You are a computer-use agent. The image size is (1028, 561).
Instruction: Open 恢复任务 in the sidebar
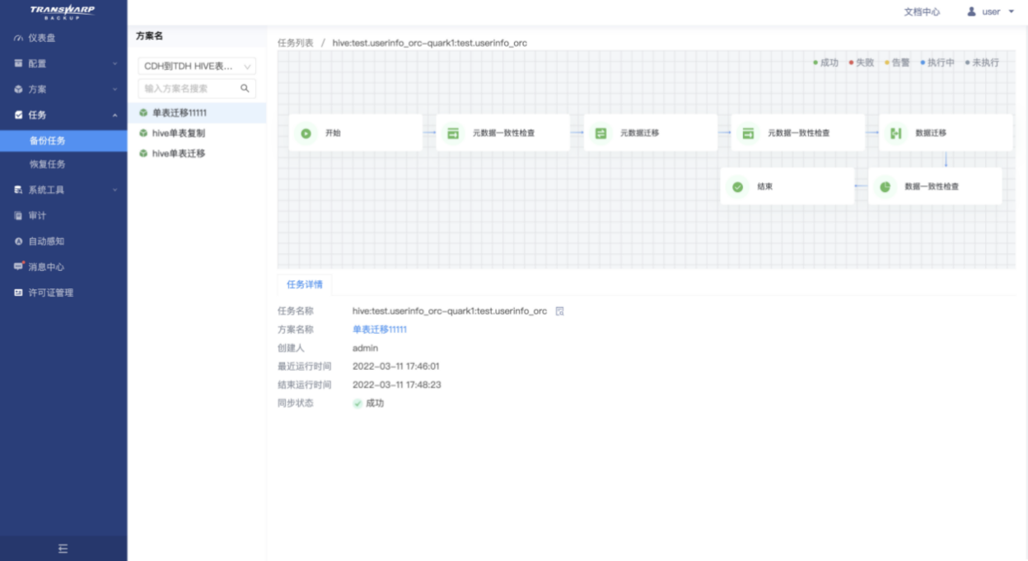click(x=48, y=165)
